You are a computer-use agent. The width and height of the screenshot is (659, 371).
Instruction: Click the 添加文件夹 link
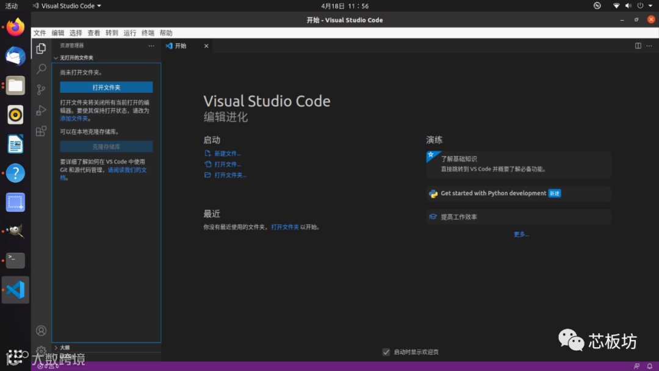coord(74,119)
